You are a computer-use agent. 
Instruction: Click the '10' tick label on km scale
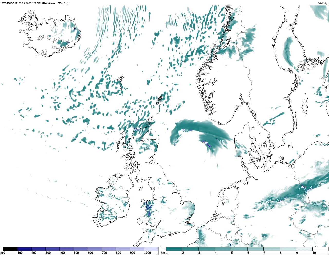click(314, 253)
